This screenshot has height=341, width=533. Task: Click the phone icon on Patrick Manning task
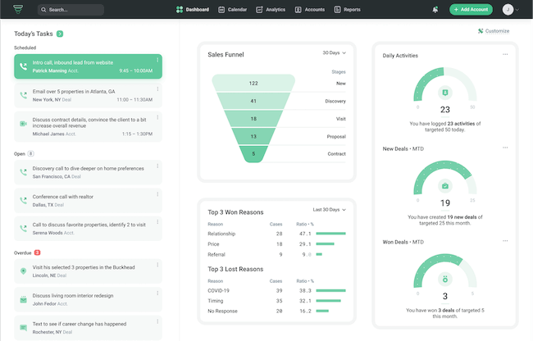[23, 66]
